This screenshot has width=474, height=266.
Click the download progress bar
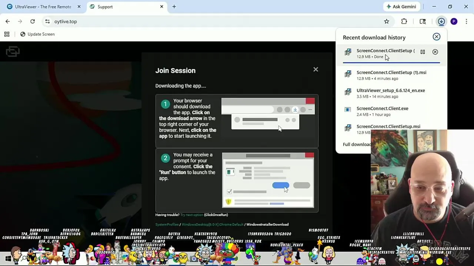[x=391, y=63]
